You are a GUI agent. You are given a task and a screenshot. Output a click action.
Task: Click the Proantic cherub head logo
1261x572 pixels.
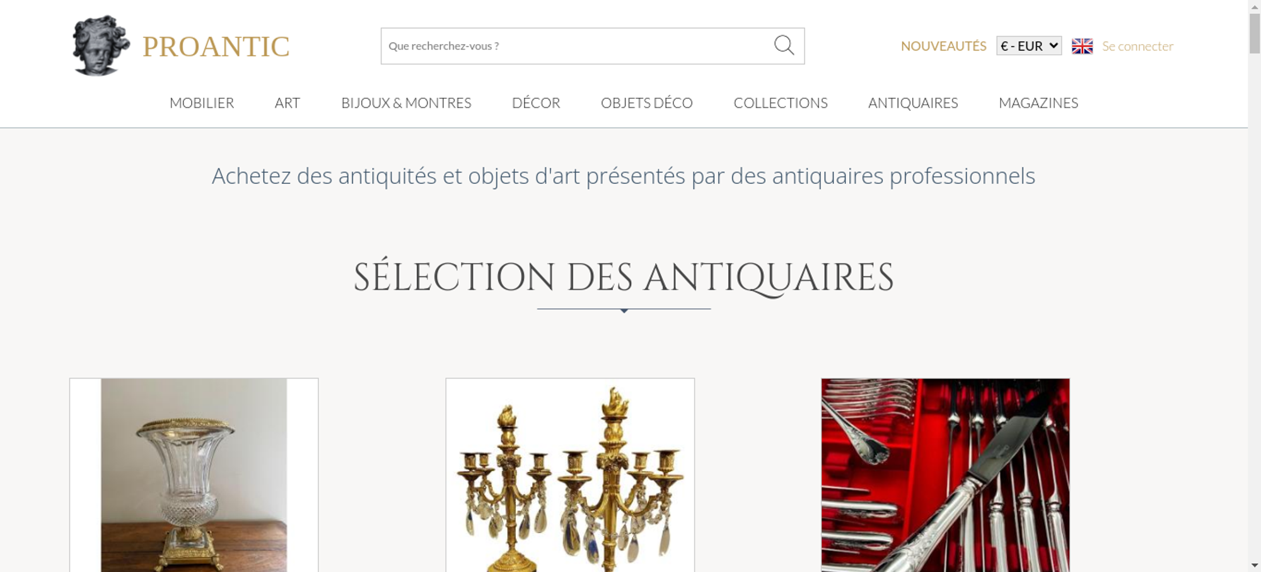coord(101,45)
